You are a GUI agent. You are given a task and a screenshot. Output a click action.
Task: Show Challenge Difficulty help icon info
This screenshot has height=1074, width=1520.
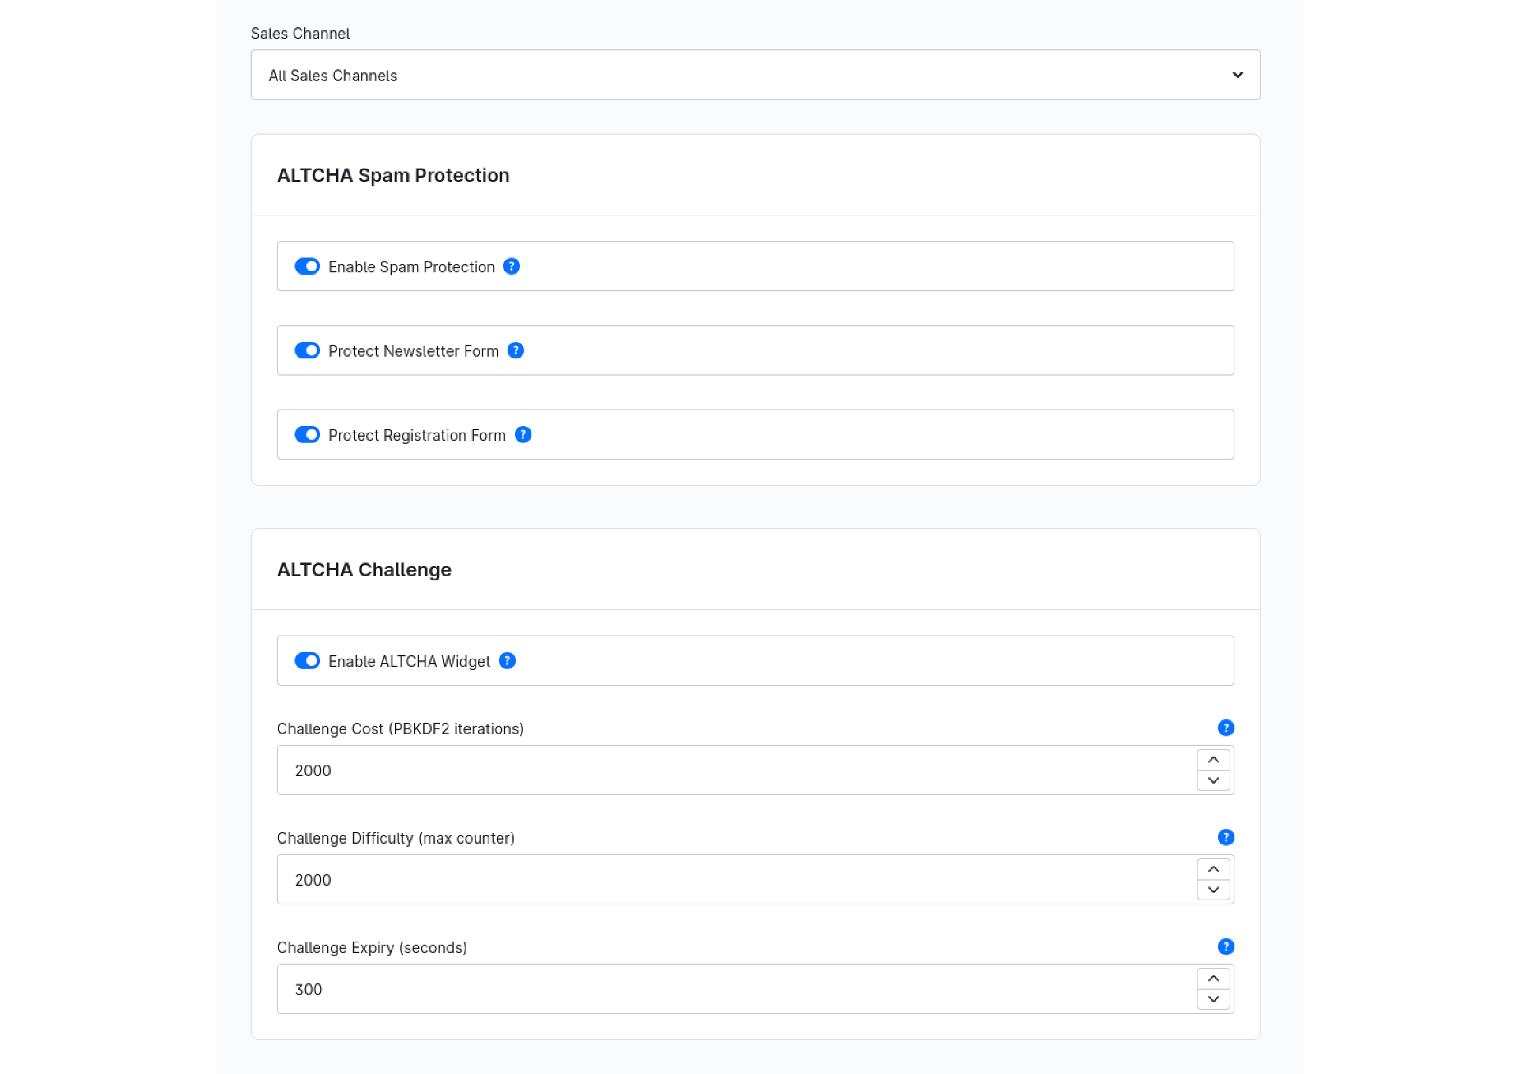click(x=1225, y=837)
